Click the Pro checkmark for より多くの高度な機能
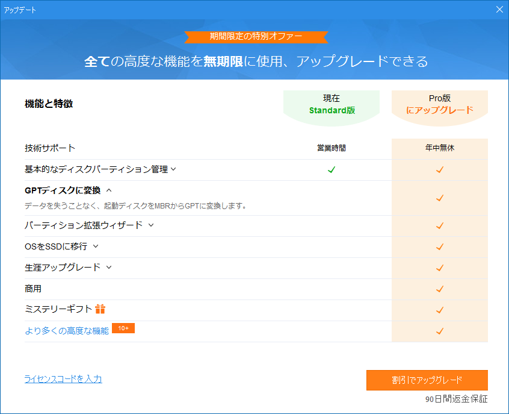The image size is (509, 414). tap(440, 331)
